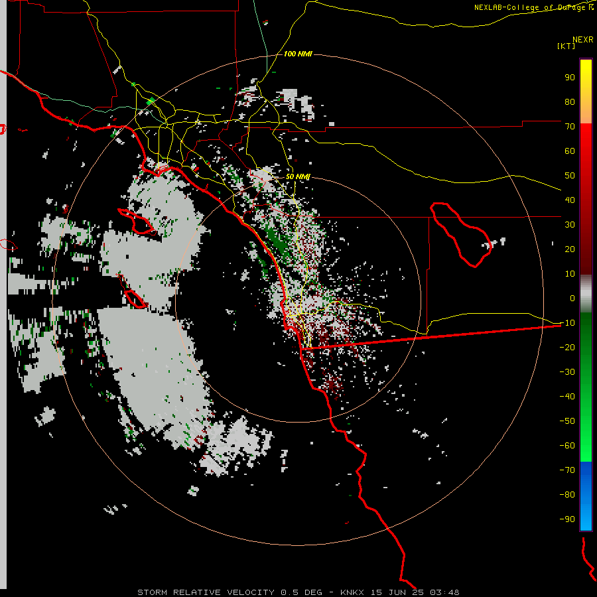Click the -60 value on the velocity scale
The width and height of the screenshot is (597, 597).
[x=567, y=446]
